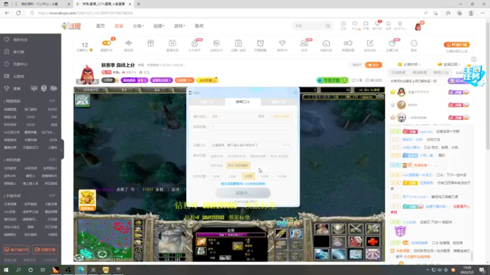Click the green 可领次数 button
Screen dimensions: 490x275
pos(332,80)
